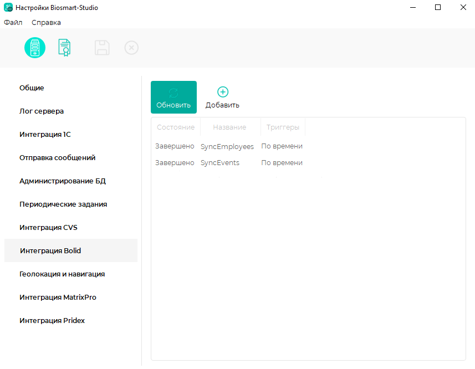Add a new task with Добавить
This screenshot has height=369, width=475.
(222, 97)
